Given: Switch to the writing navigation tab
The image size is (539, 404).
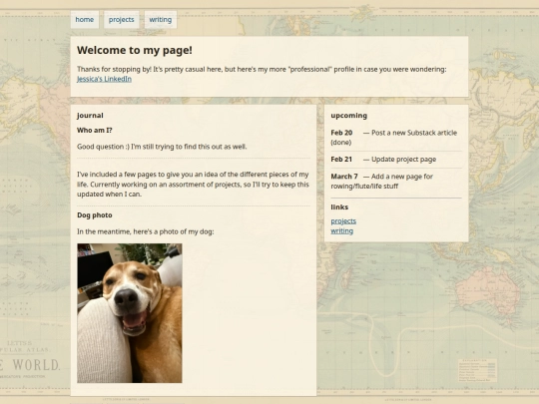Looking at the screenshot, I should (160, 20).
